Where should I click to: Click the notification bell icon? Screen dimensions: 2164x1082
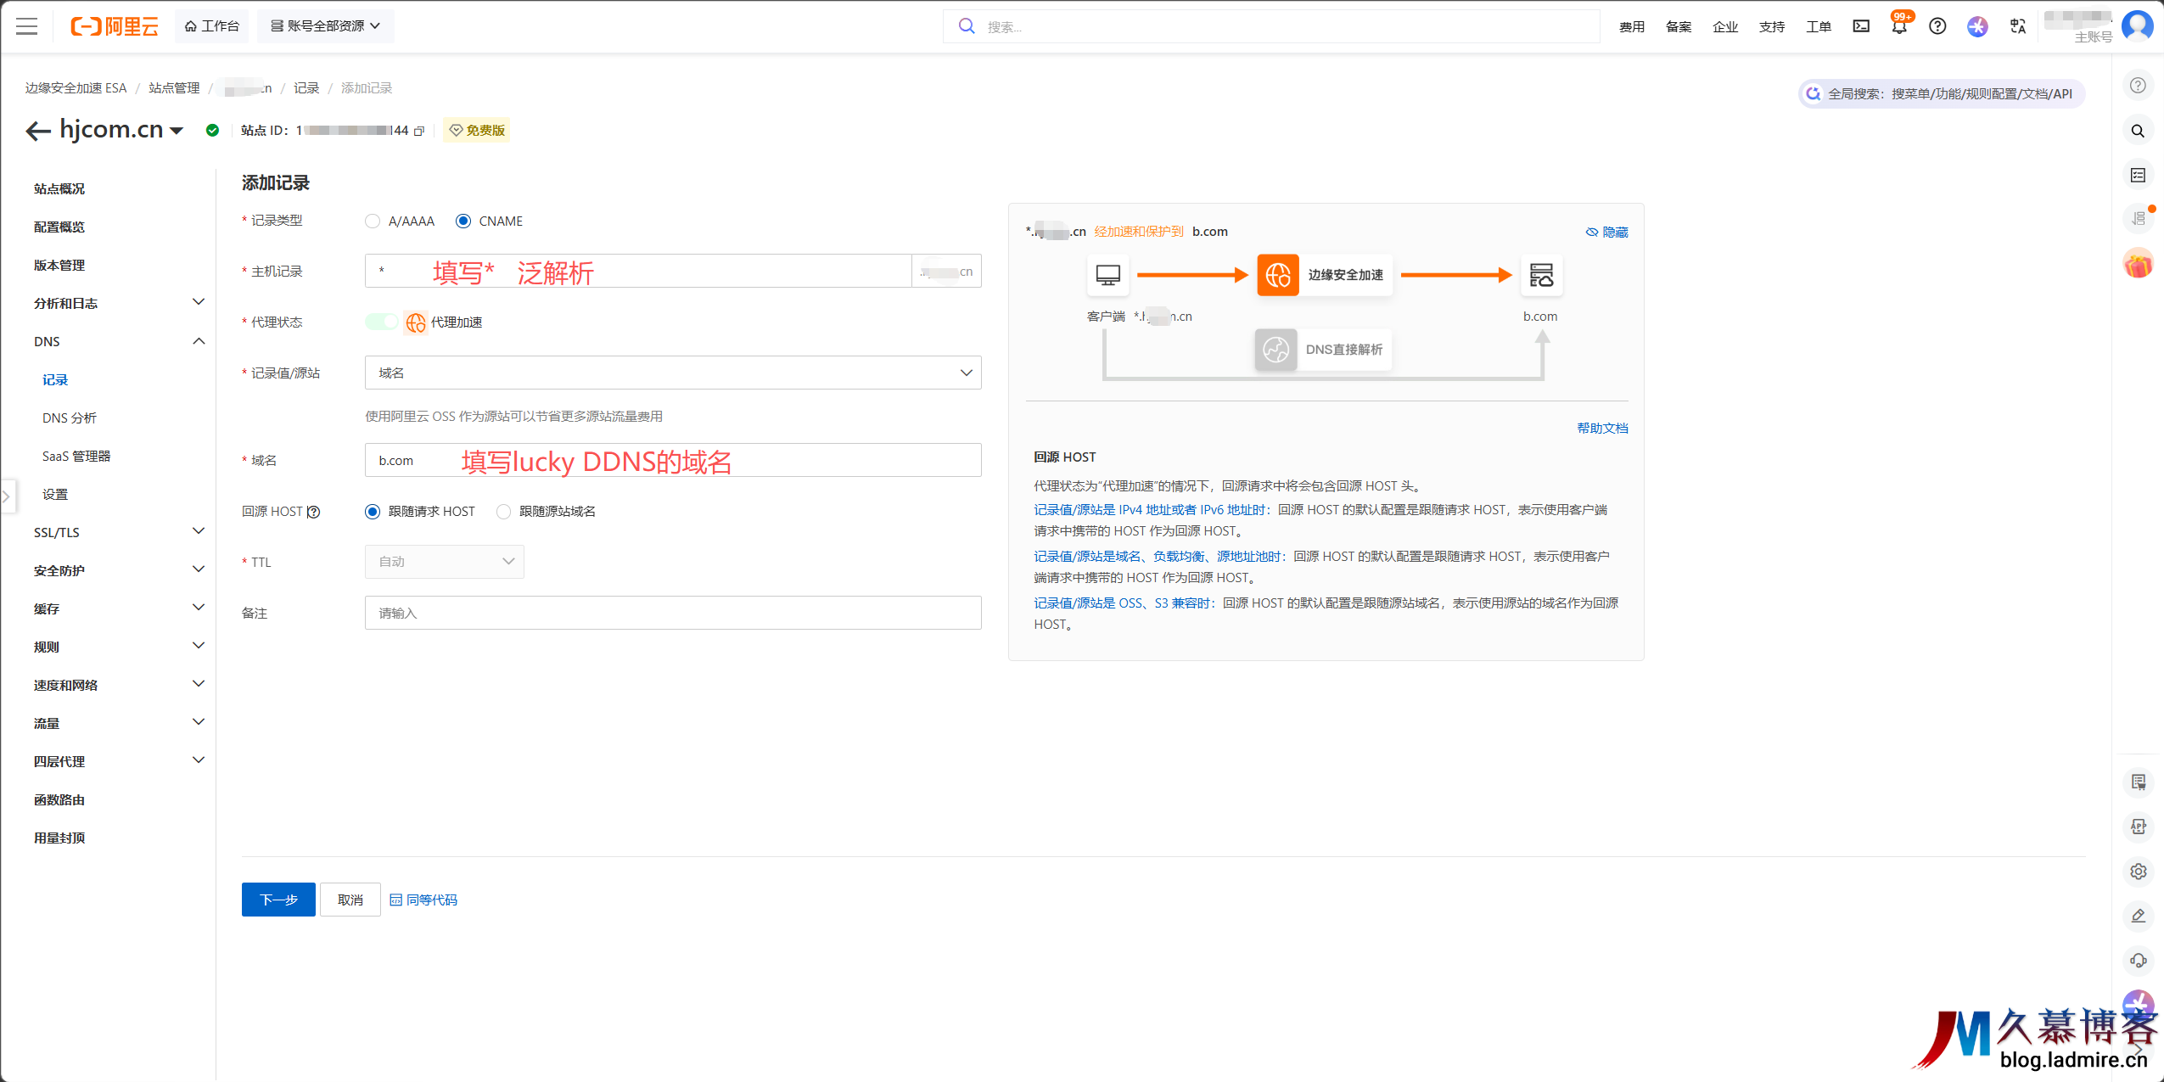click(1899, 26)
